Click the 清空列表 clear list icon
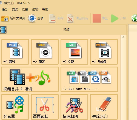 click(x=70, y=18)
